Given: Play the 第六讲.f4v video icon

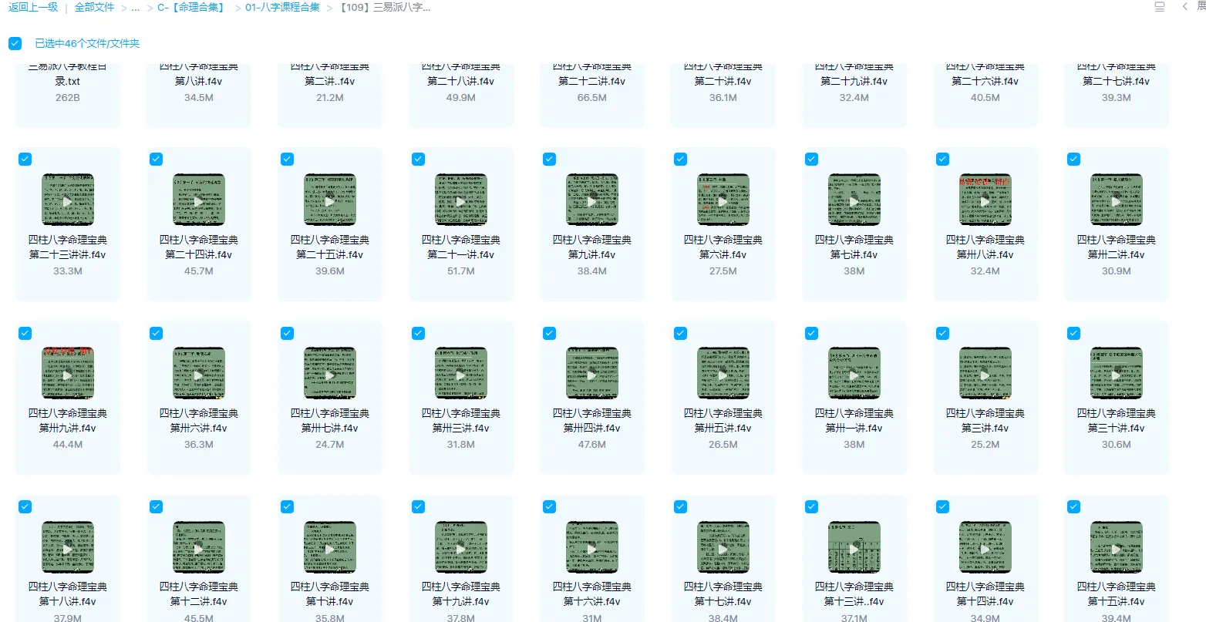Looking at the screenshot, I should pyautogui.click(x=723, y=200).
